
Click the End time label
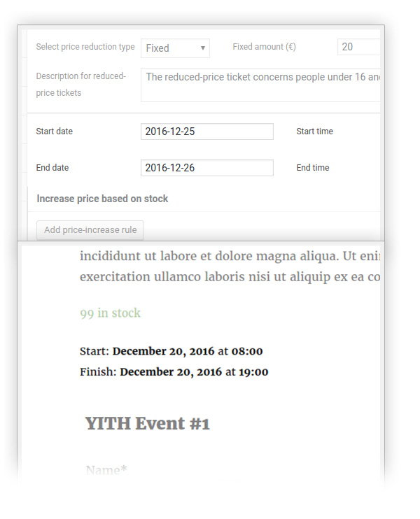click(312, 168)
